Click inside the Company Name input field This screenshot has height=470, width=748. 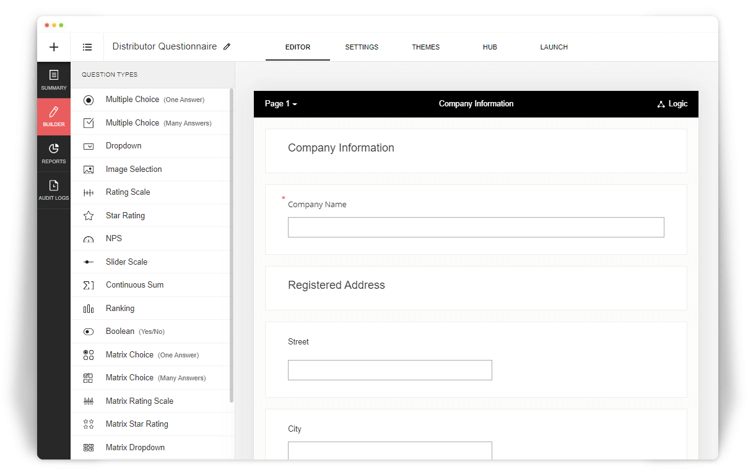(476, 227)
